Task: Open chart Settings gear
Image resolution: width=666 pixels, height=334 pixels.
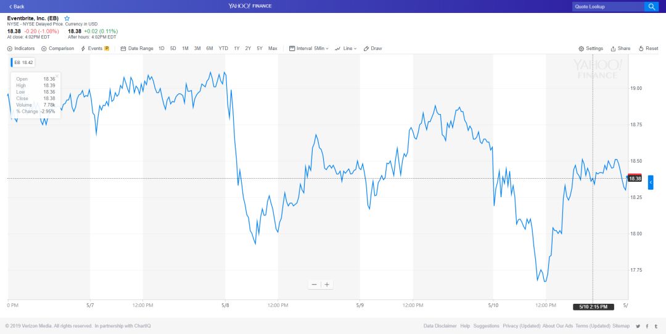Action: tap(591, 48)
